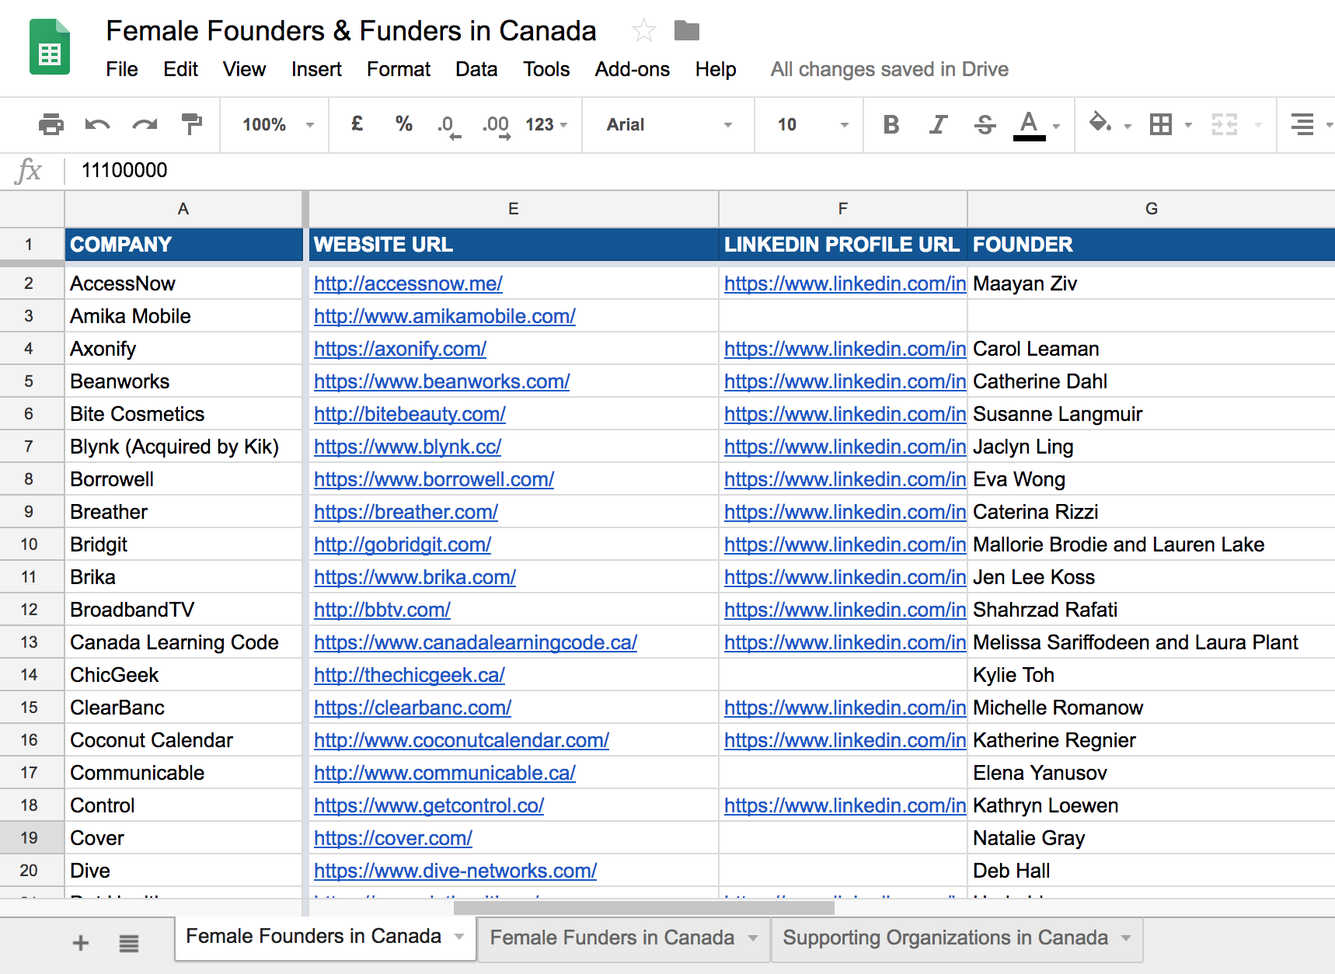Open the All Sheets list icon
This screenshot has height=974, width=1335.
(129, 943)
